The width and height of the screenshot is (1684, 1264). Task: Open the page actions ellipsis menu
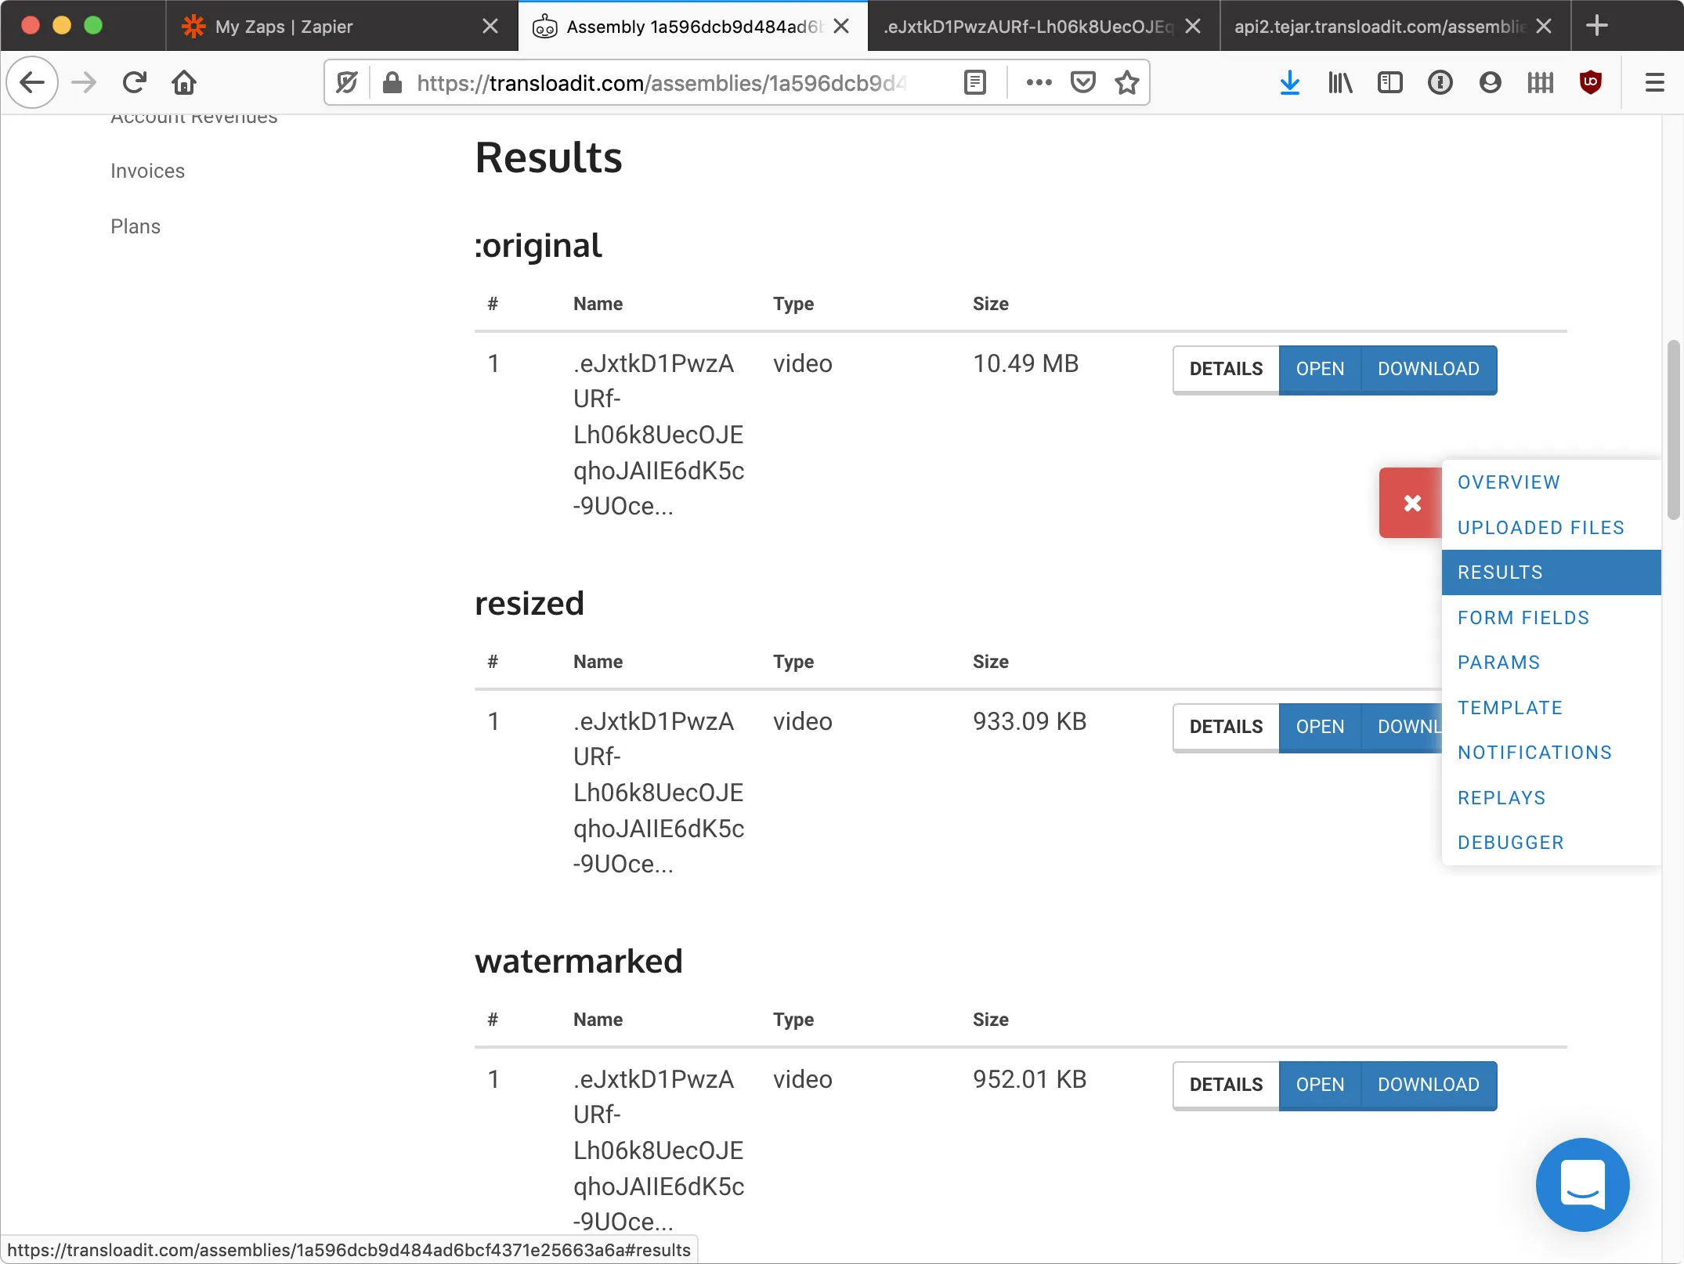point(1039,82)
